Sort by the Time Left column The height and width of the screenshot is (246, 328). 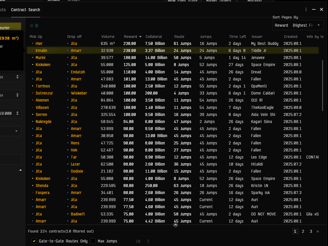pos(238,36)
